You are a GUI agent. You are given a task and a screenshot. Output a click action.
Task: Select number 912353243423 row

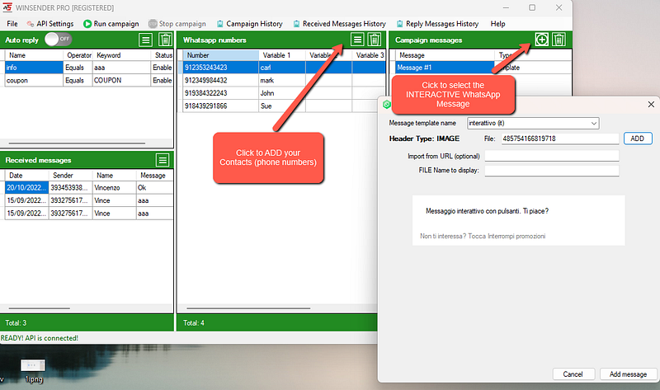(284, 68)
